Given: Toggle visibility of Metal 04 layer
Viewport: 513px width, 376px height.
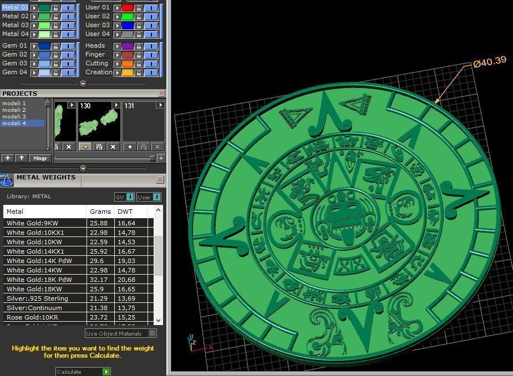Looking at the screenshot, I should pos(68,34).
